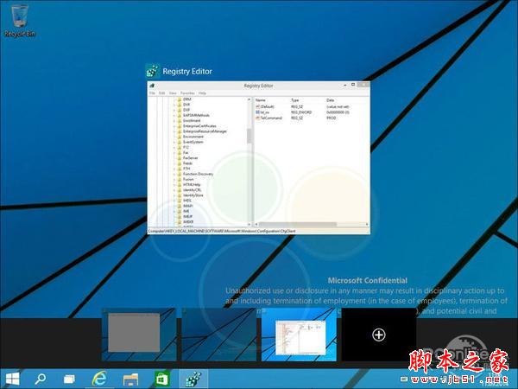Open the File menu in Registry Editor
This screenshot has height=389, width=518.
pos(152,93)
